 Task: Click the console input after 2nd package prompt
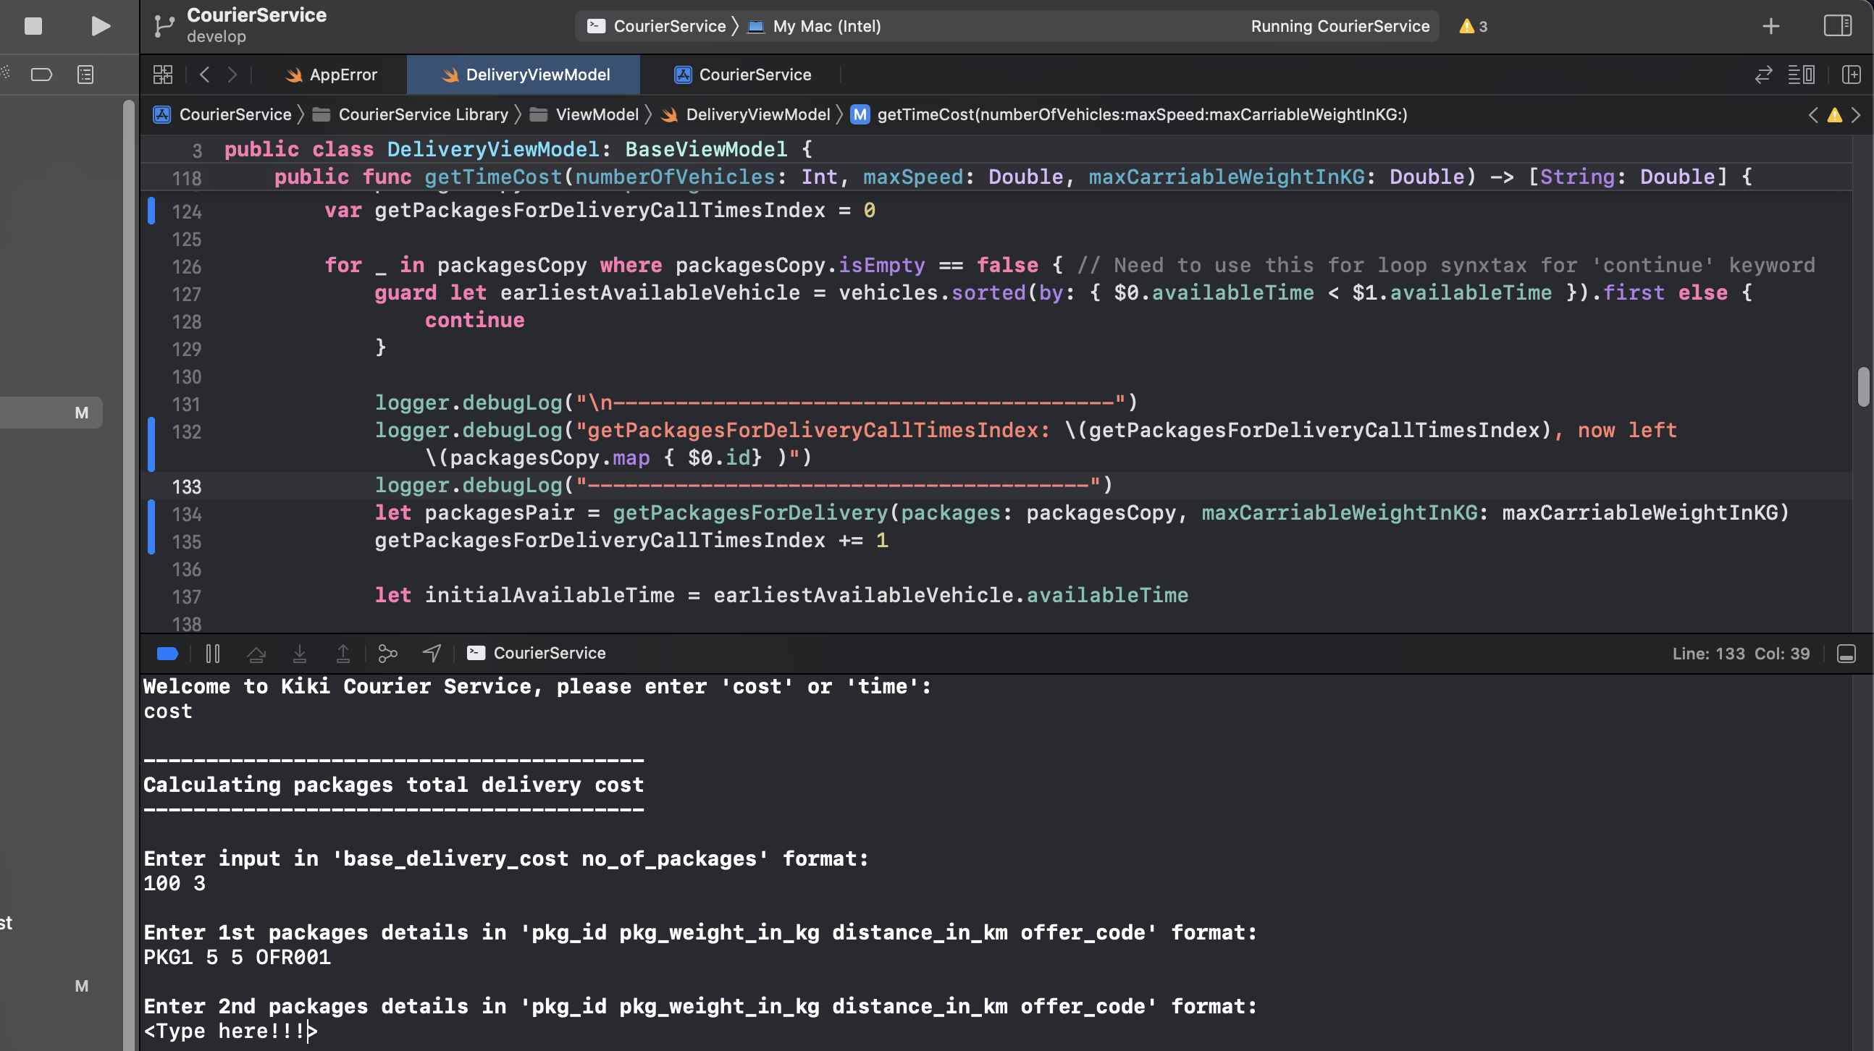click(x=313, y=1031)
